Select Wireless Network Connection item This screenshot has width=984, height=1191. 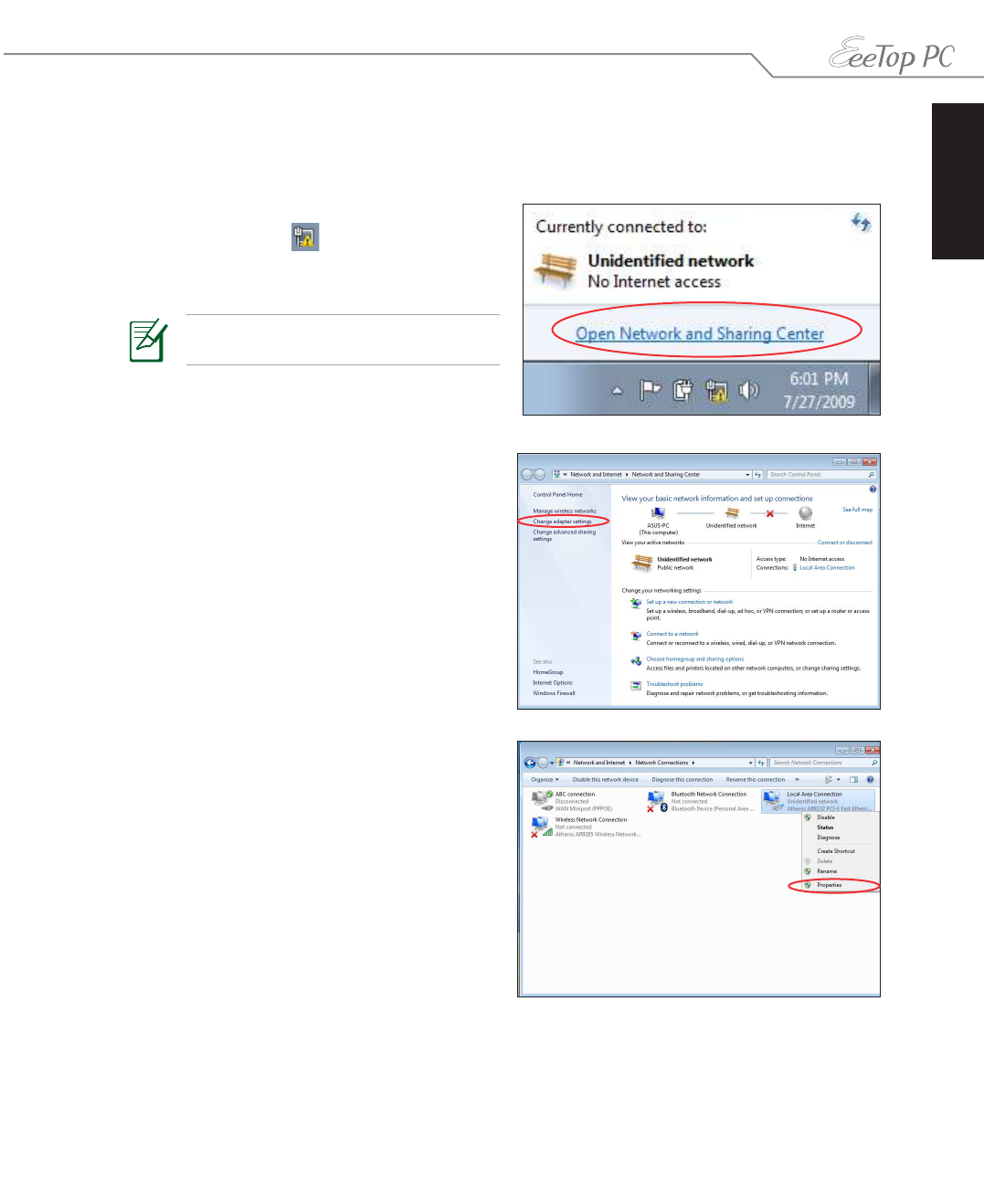coord(587,827)
